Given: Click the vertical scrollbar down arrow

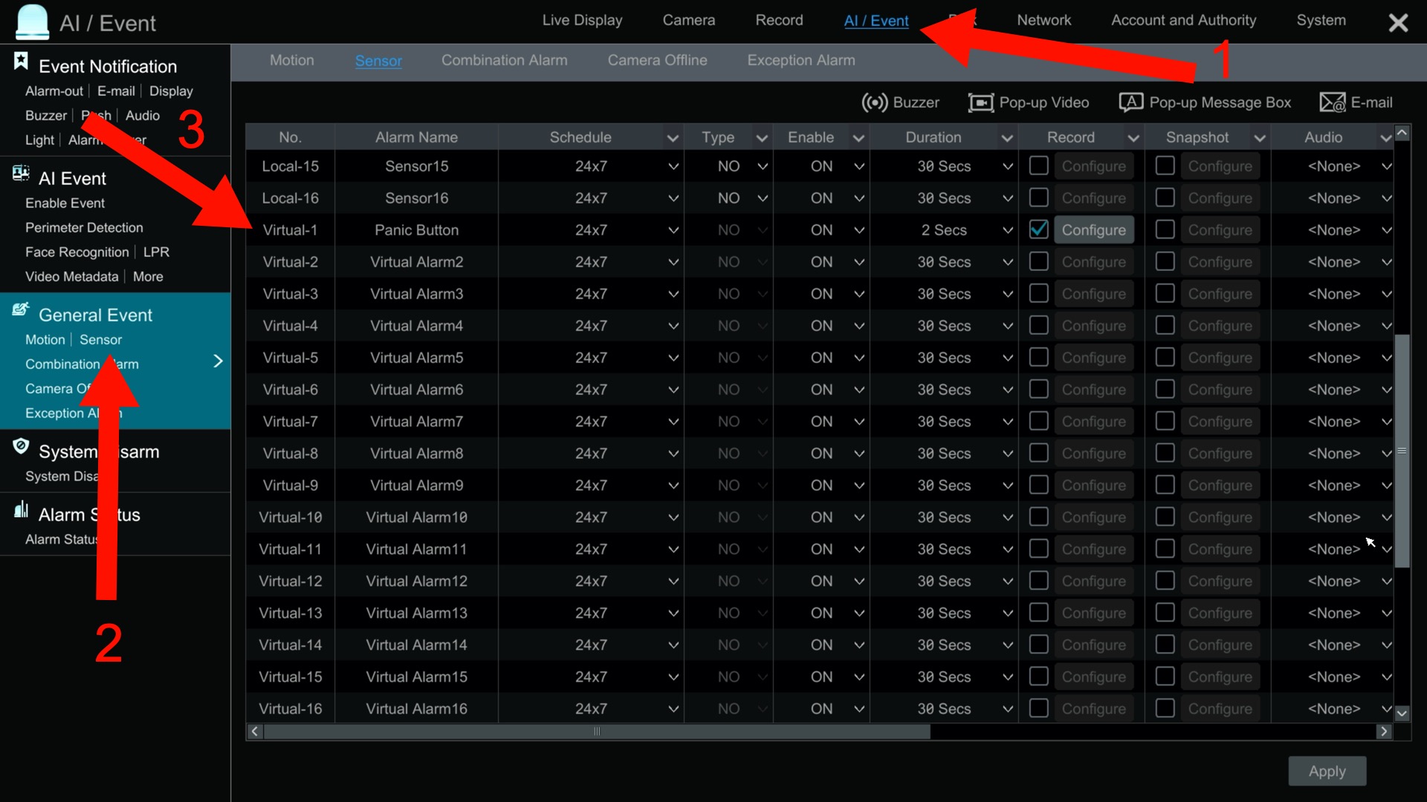Looking at the screenshot, I should 1402,713.
